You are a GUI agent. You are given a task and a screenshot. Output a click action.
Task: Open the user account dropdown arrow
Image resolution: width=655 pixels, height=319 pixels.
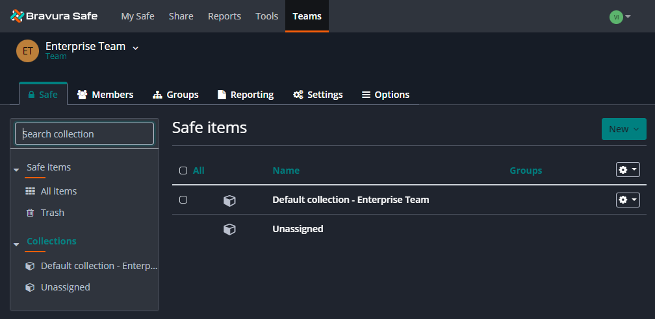click(628, 17)
